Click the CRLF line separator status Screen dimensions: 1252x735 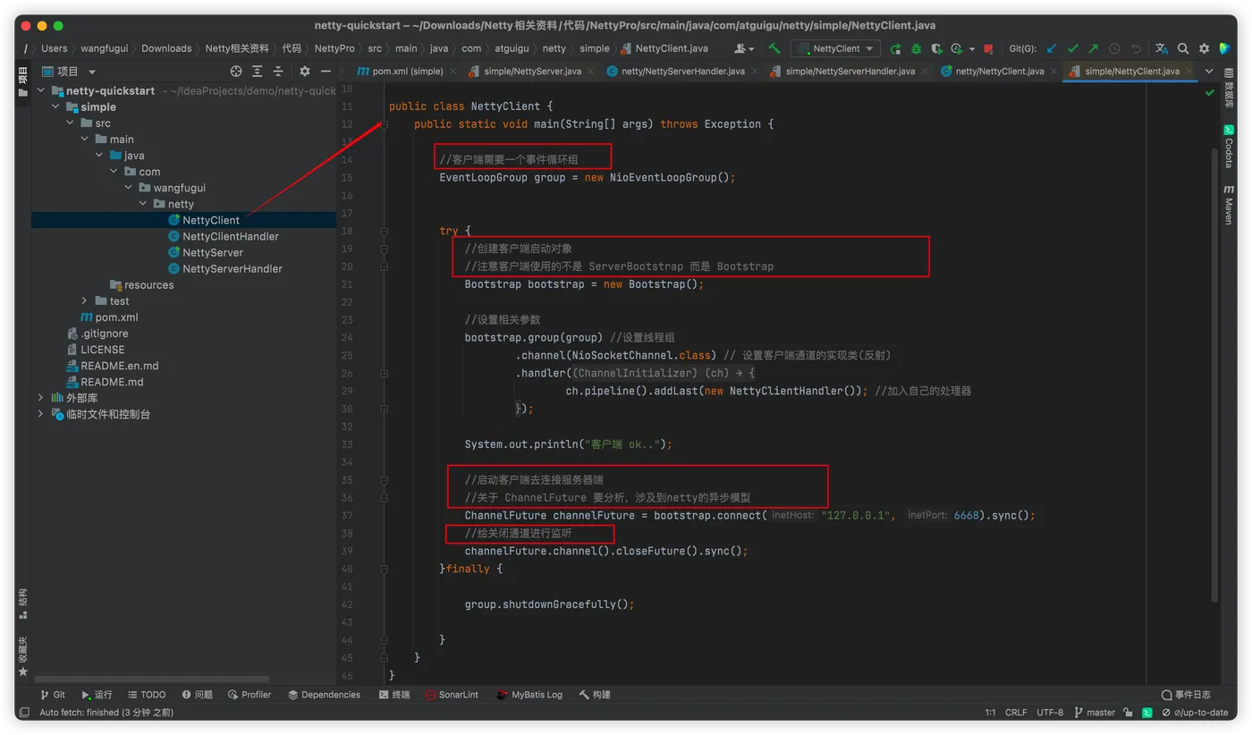1016,712
